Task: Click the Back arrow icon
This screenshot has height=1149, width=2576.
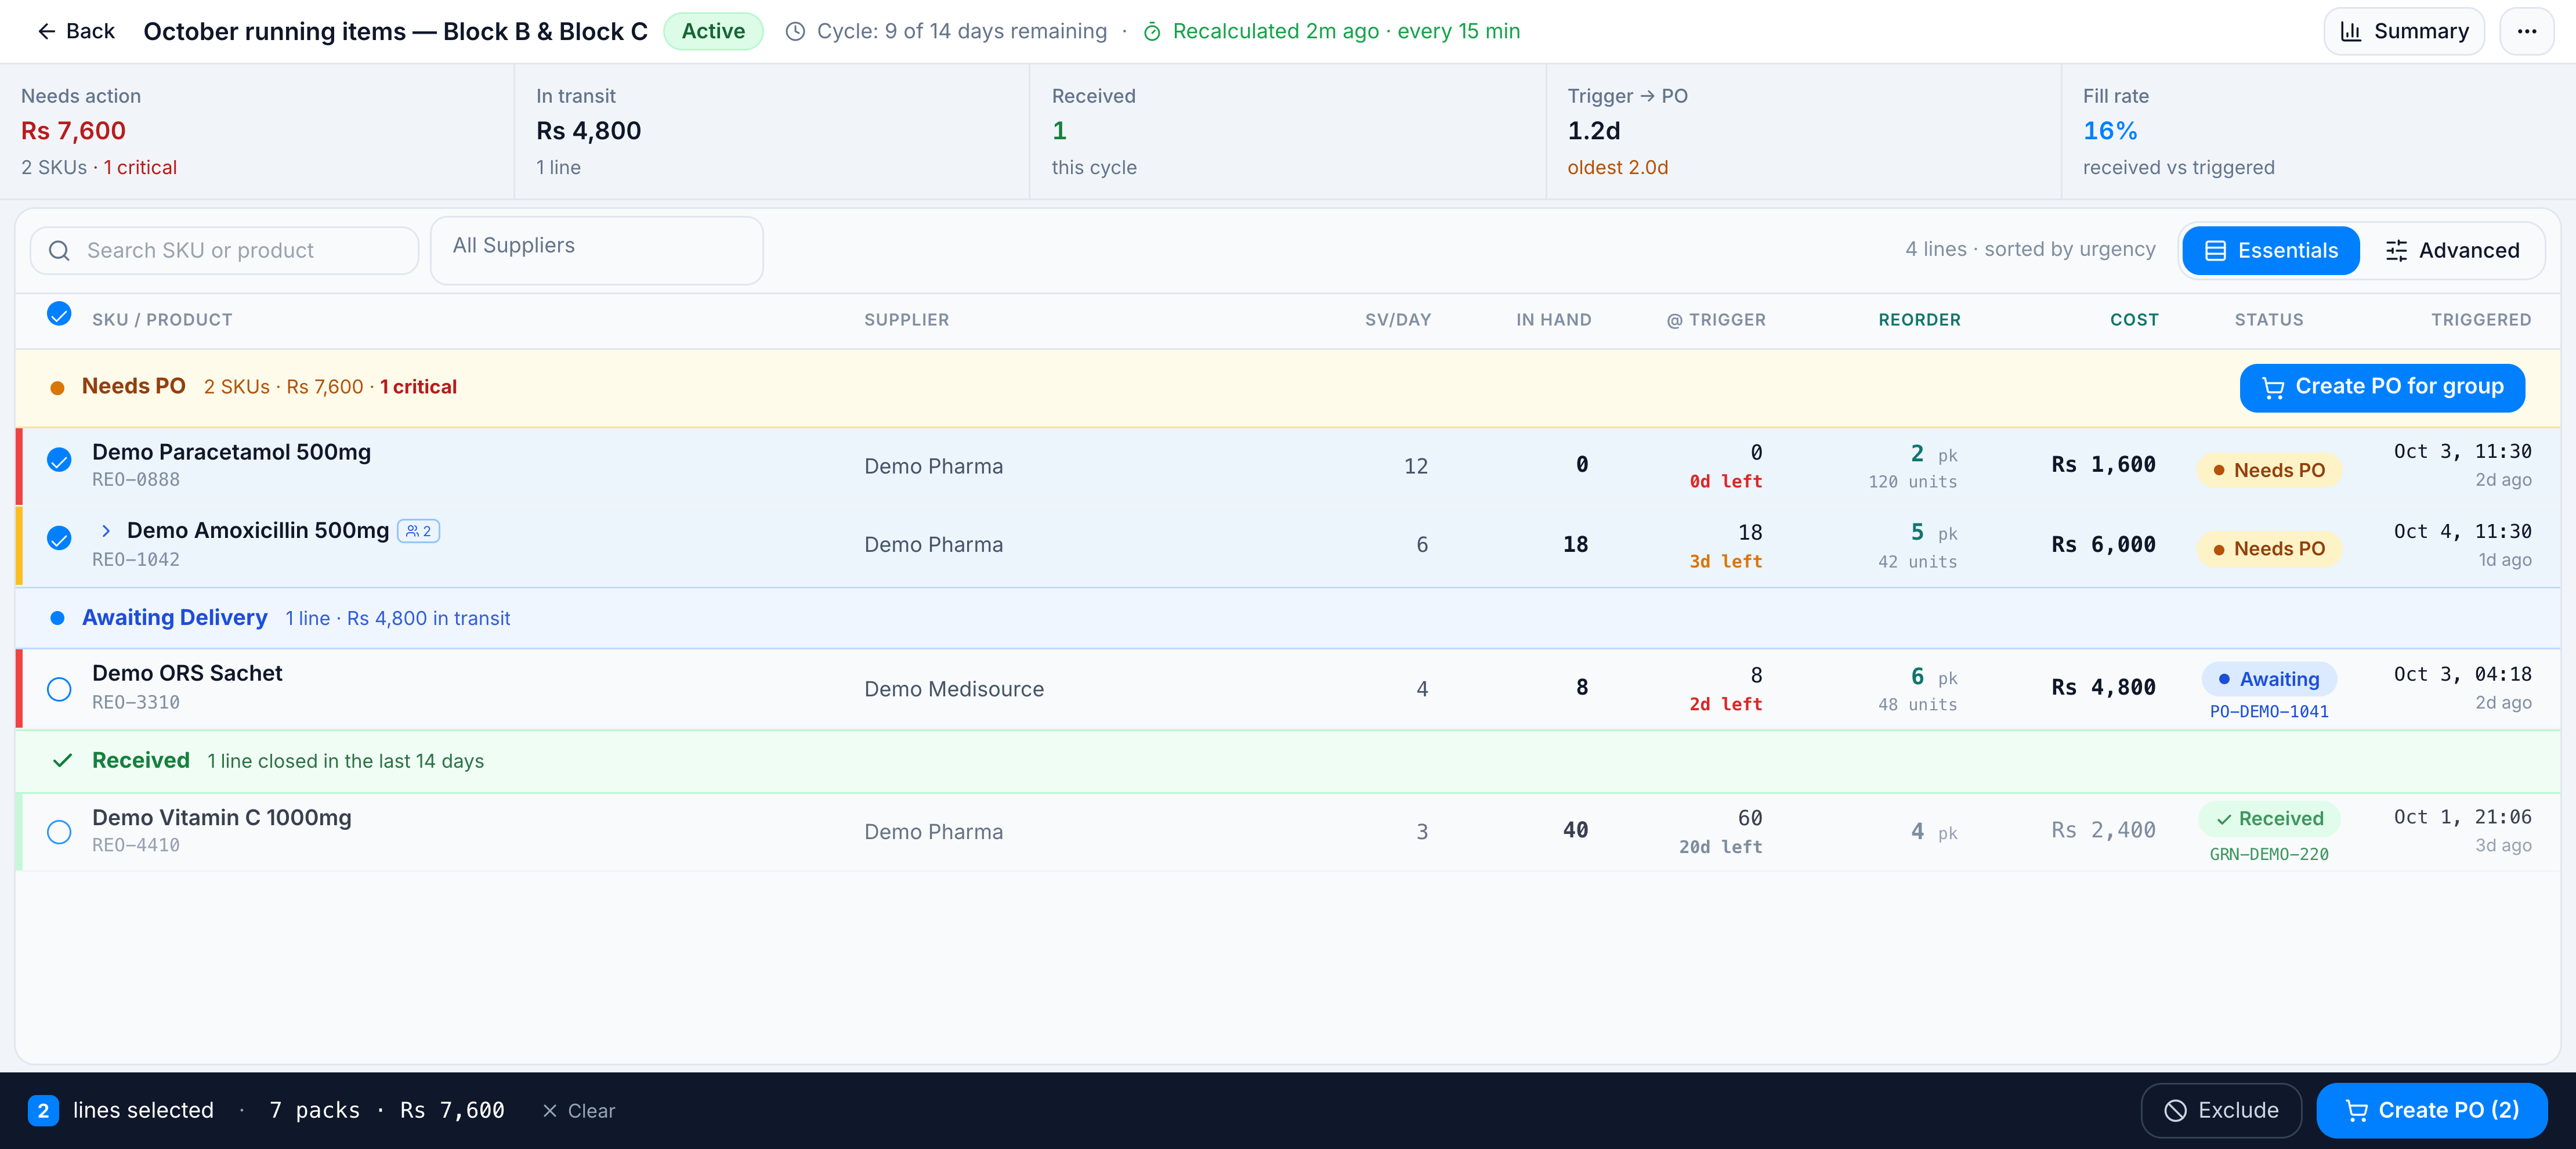Action: click(46, 31)
